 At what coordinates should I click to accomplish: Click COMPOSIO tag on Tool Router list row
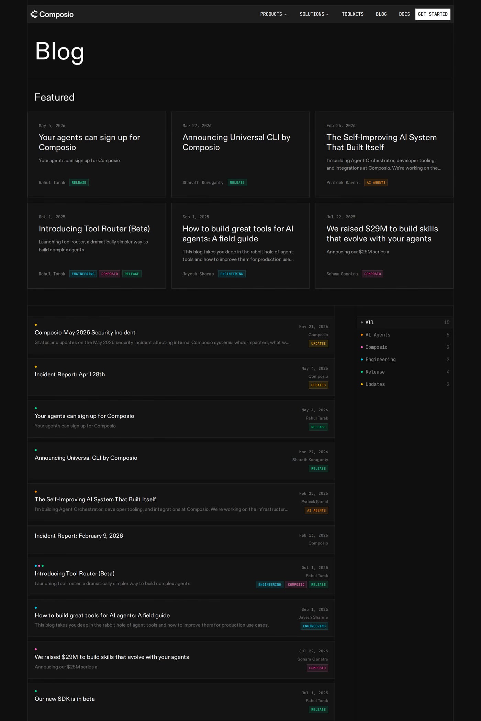[296, 585]
